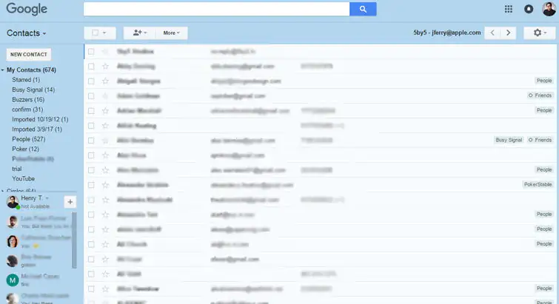
Task: Click into the search input field
Action: 216,10
